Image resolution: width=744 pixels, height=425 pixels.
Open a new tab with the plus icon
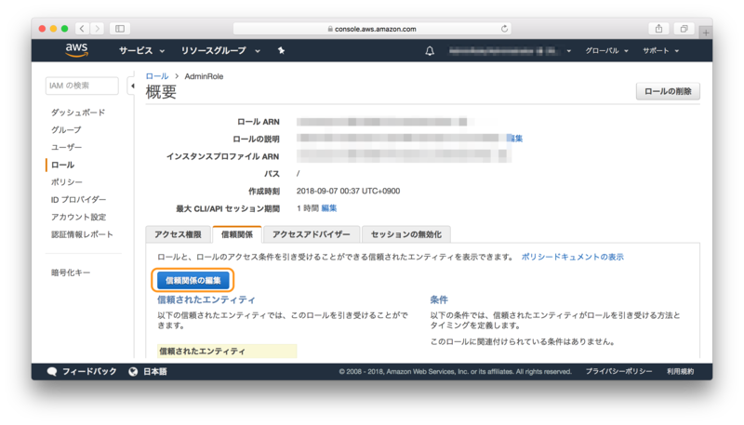tap(706, 33)
